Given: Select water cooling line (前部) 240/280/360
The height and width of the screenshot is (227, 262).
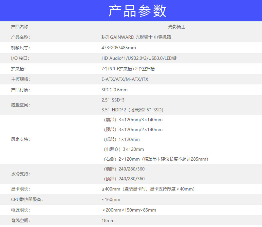Looking at the screenshot, I should click(x=124, y=169).
